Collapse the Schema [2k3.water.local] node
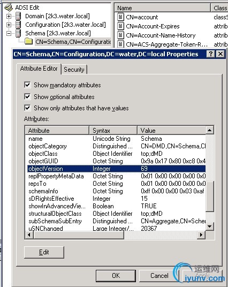228x287 pixels. pos(9,33)
